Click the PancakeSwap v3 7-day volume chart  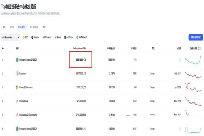point(193,60)
